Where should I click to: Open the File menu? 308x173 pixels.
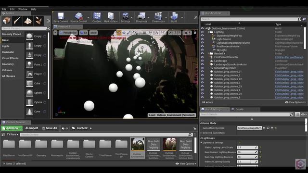[x=4, y=9]
